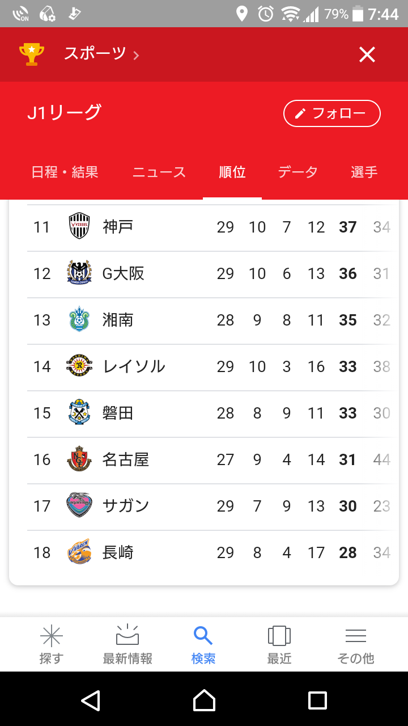408x726 pixels.
Task: Switch to the 日程・結果 tab
Action: (x=65, y=172)
